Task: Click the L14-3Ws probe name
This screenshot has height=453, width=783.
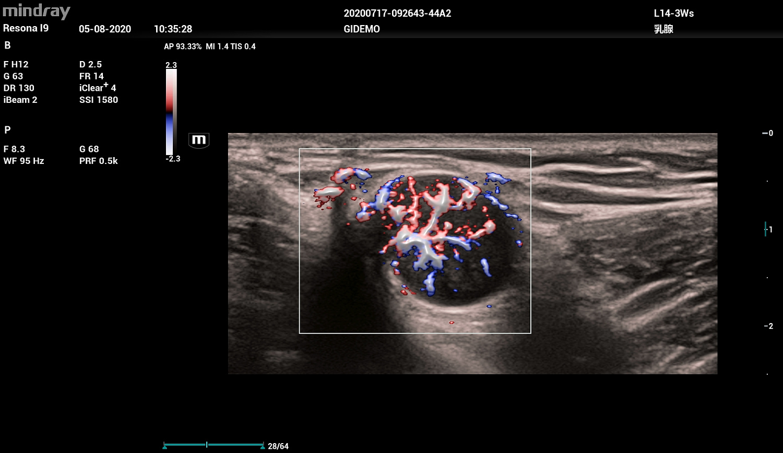Action: 673,14
